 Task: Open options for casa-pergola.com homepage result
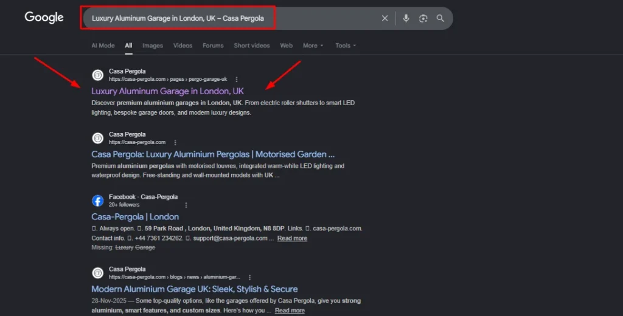[x=175, y=143]
